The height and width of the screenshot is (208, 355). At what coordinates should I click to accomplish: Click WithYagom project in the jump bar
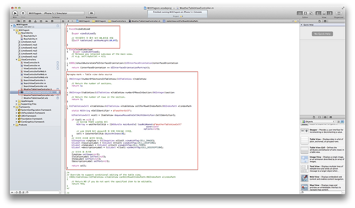(83, 21)
